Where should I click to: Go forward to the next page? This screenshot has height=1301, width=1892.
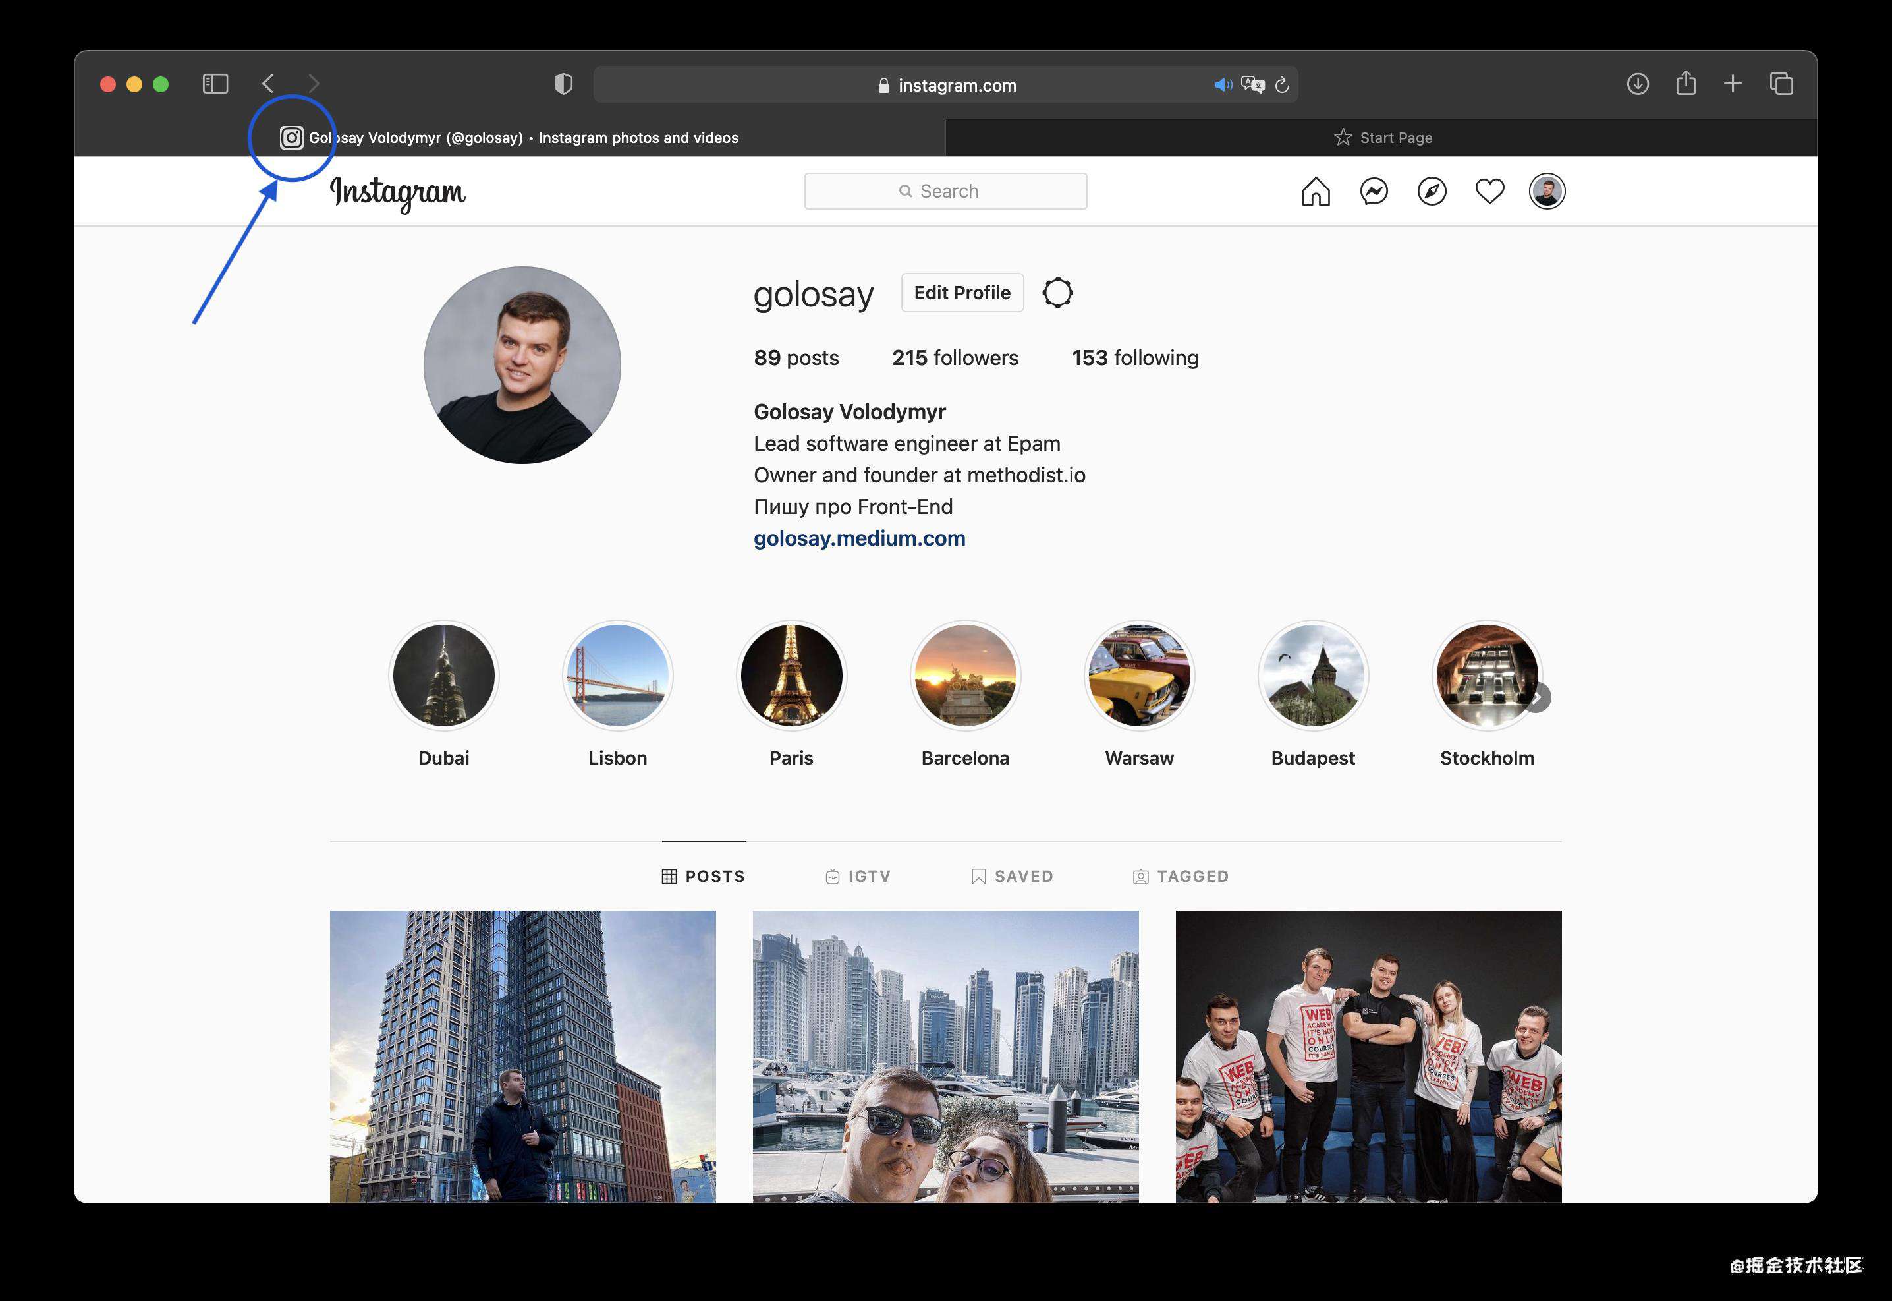(x=314, y=84)
